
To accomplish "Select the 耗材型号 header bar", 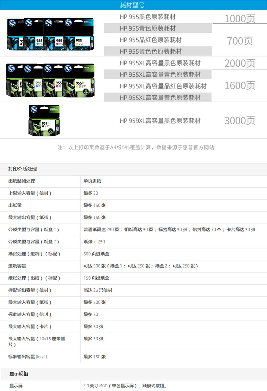I will click(x=133, y=5).
